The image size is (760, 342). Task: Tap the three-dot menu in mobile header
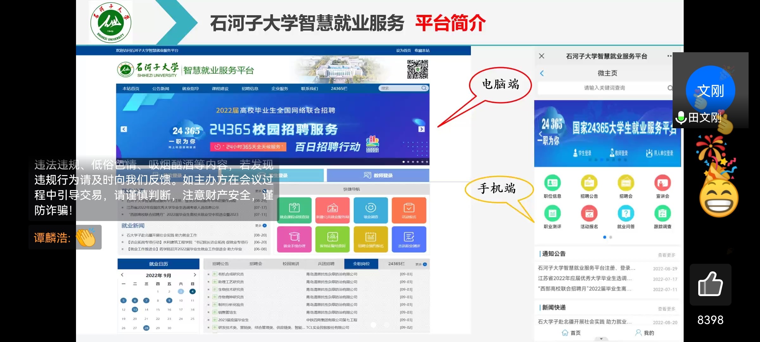click(x=669, y=56)
